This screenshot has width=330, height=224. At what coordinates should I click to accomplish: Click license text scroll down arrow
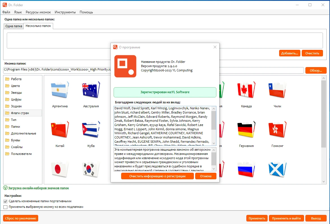coord(214,169)
